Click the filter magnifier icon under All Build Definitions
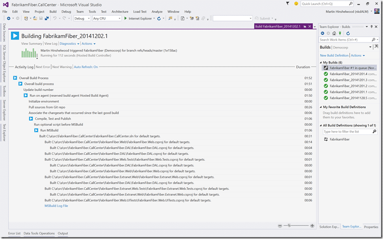Viewport: 383px width, 239px height. click(374, 132)
